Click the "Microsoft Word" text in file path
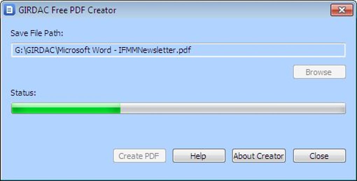This screenshot has height=181, width=357. pyautogui.click(x=84, y=50)
